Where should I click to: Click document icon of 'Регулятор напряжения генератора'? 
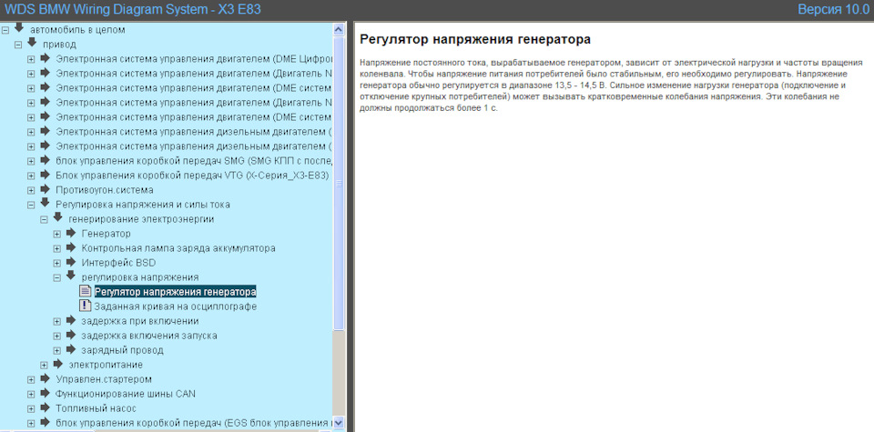85,291
